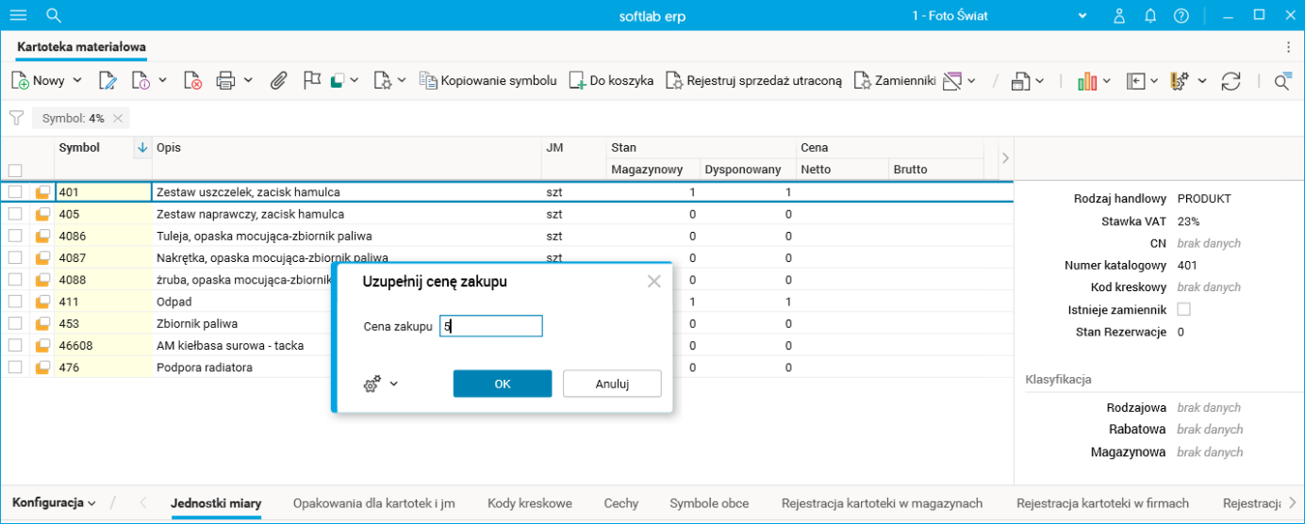Viewport: 1305px width, 524px height.
Task: Check the checkbox for row 476
Action: pos(15,368)
